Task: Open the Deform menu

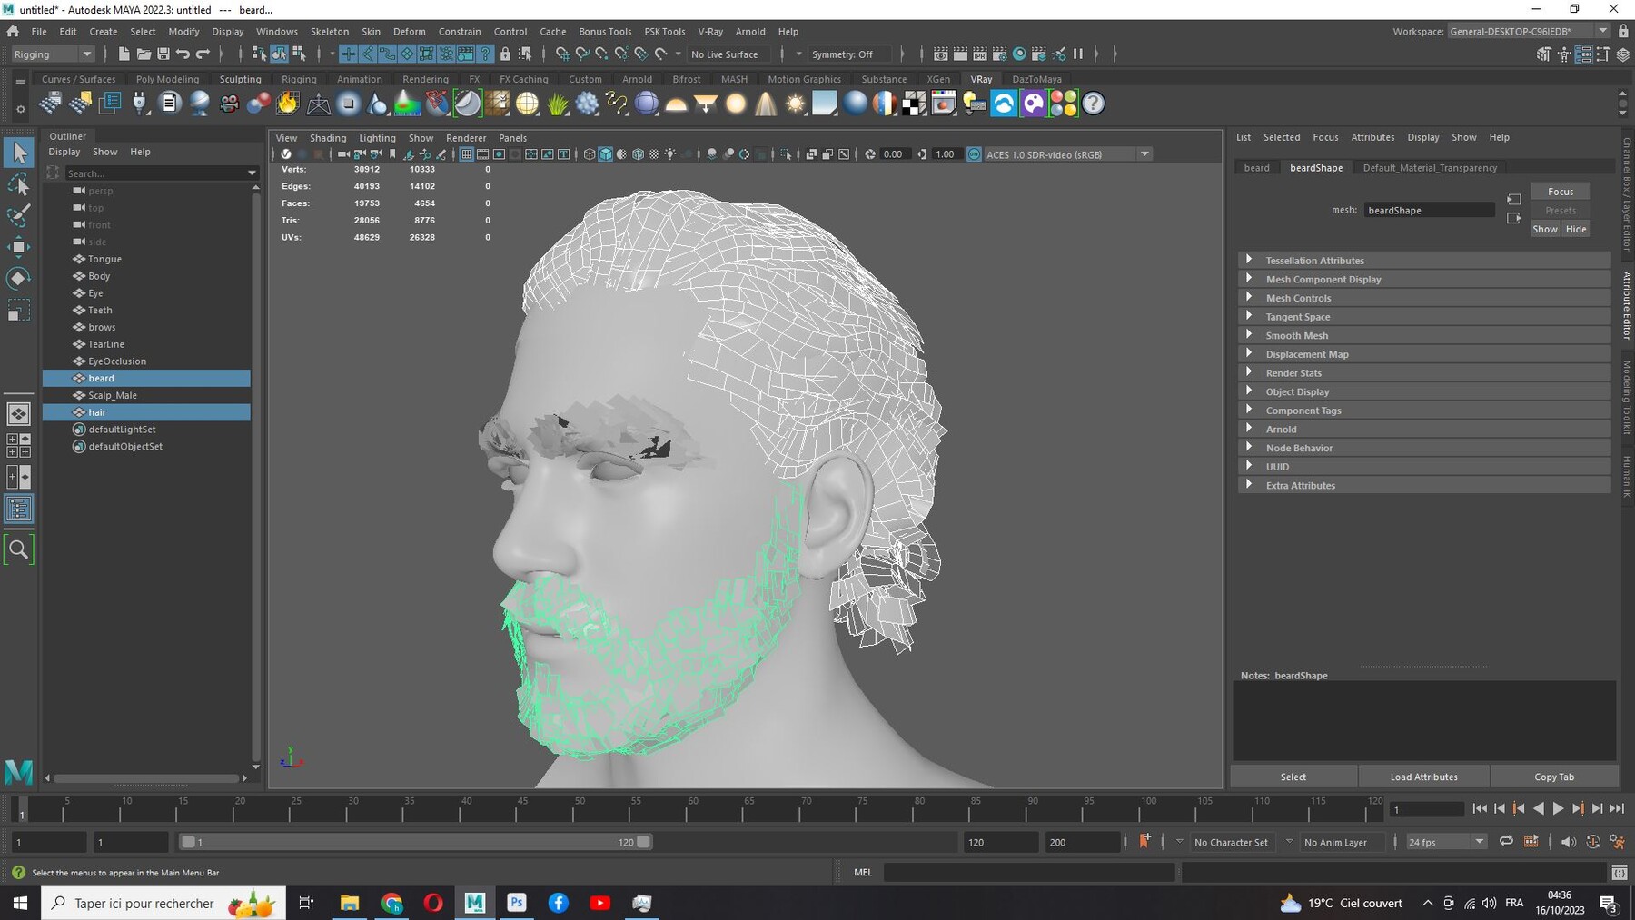Action: [x=409, y=31]
